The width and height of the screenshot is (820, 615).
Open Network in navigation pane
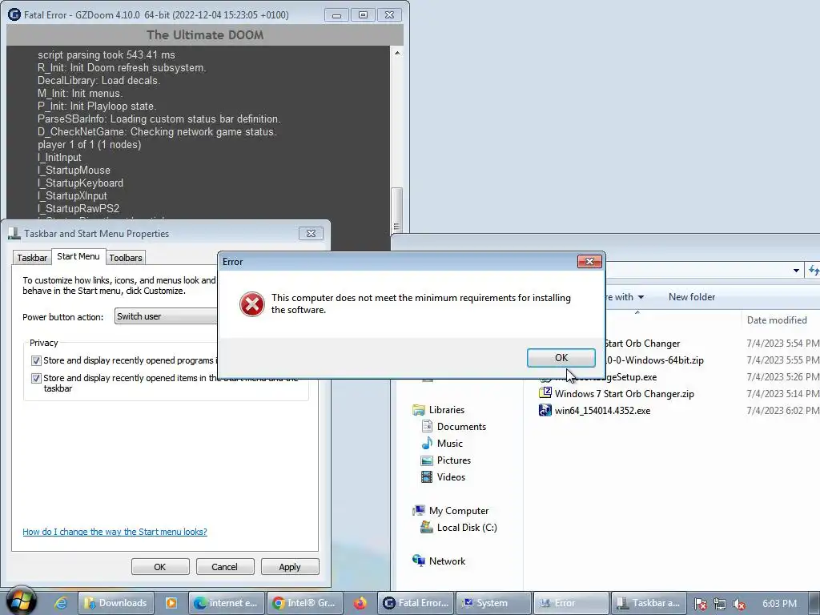447,561
